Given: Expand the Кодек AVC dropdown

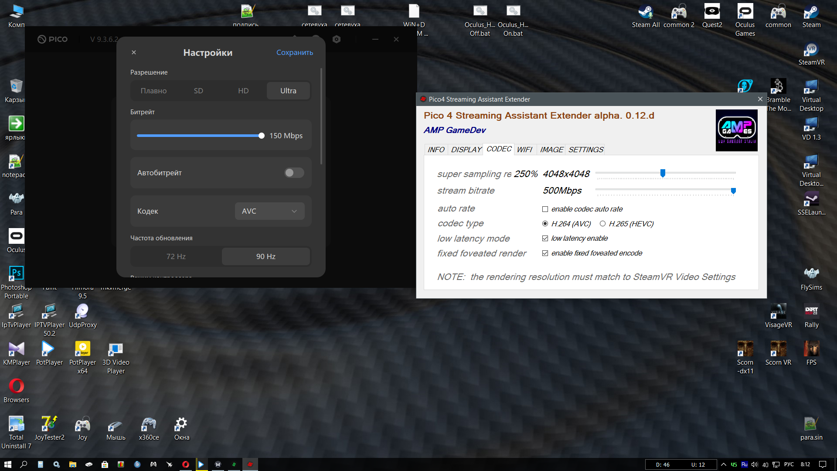Looking at the screenshot, I should (269, 211).
